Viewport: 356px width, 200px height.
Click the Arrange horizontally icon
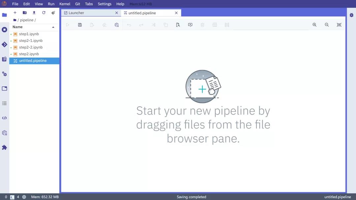click(215, 25)
